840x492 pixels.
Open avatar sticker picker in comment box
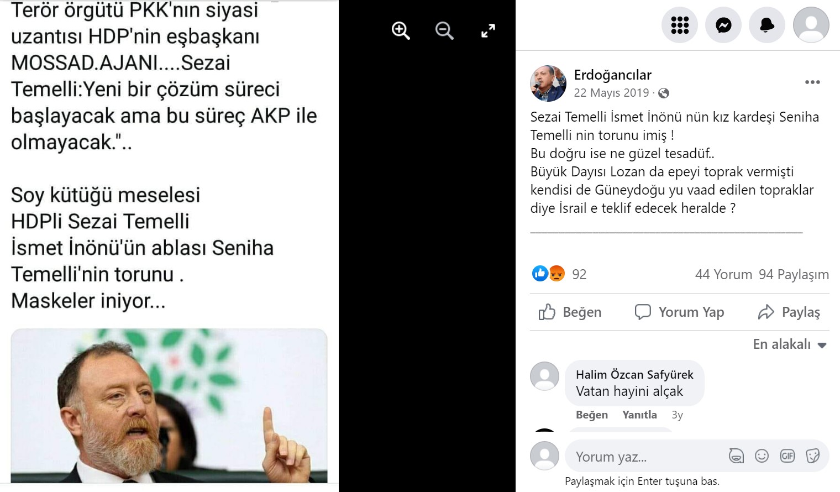(x=736, y=456)
